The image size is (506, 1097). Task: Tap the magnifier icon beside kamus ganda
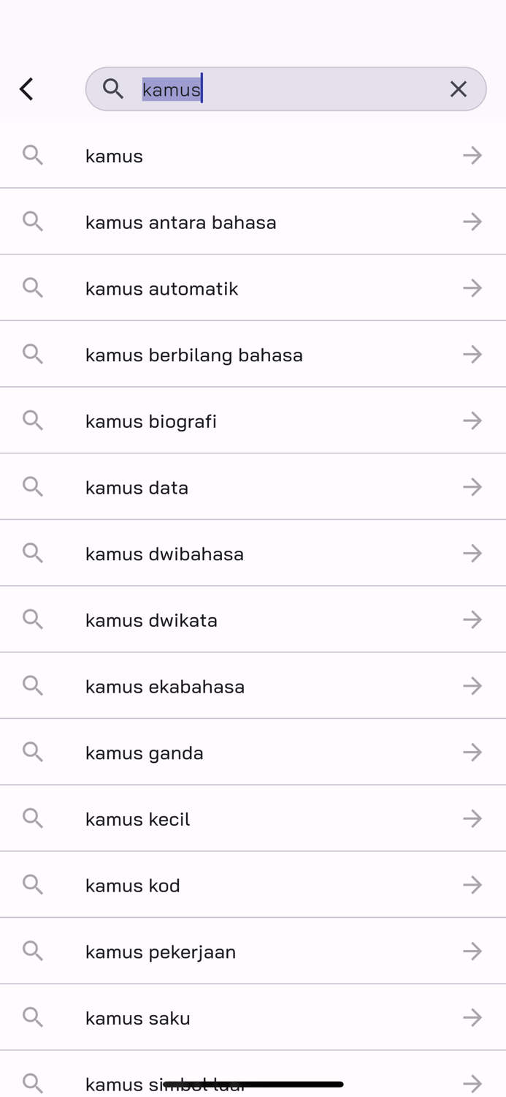coord(33,752)
